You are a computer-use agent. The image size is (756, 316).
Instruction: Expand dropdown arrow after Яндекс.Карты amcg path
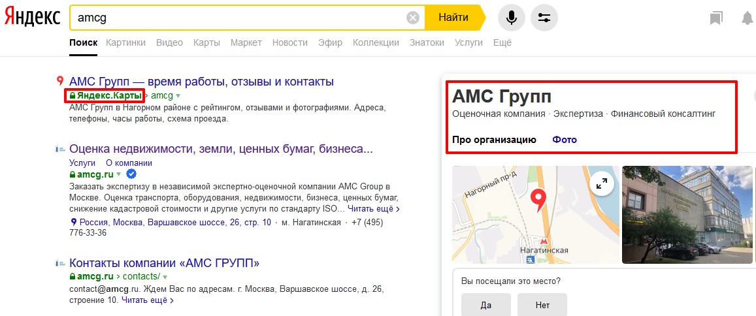(x=178, y=96)
